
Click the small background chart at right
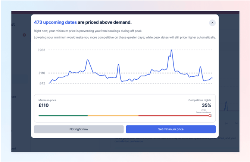click(226, 107)
